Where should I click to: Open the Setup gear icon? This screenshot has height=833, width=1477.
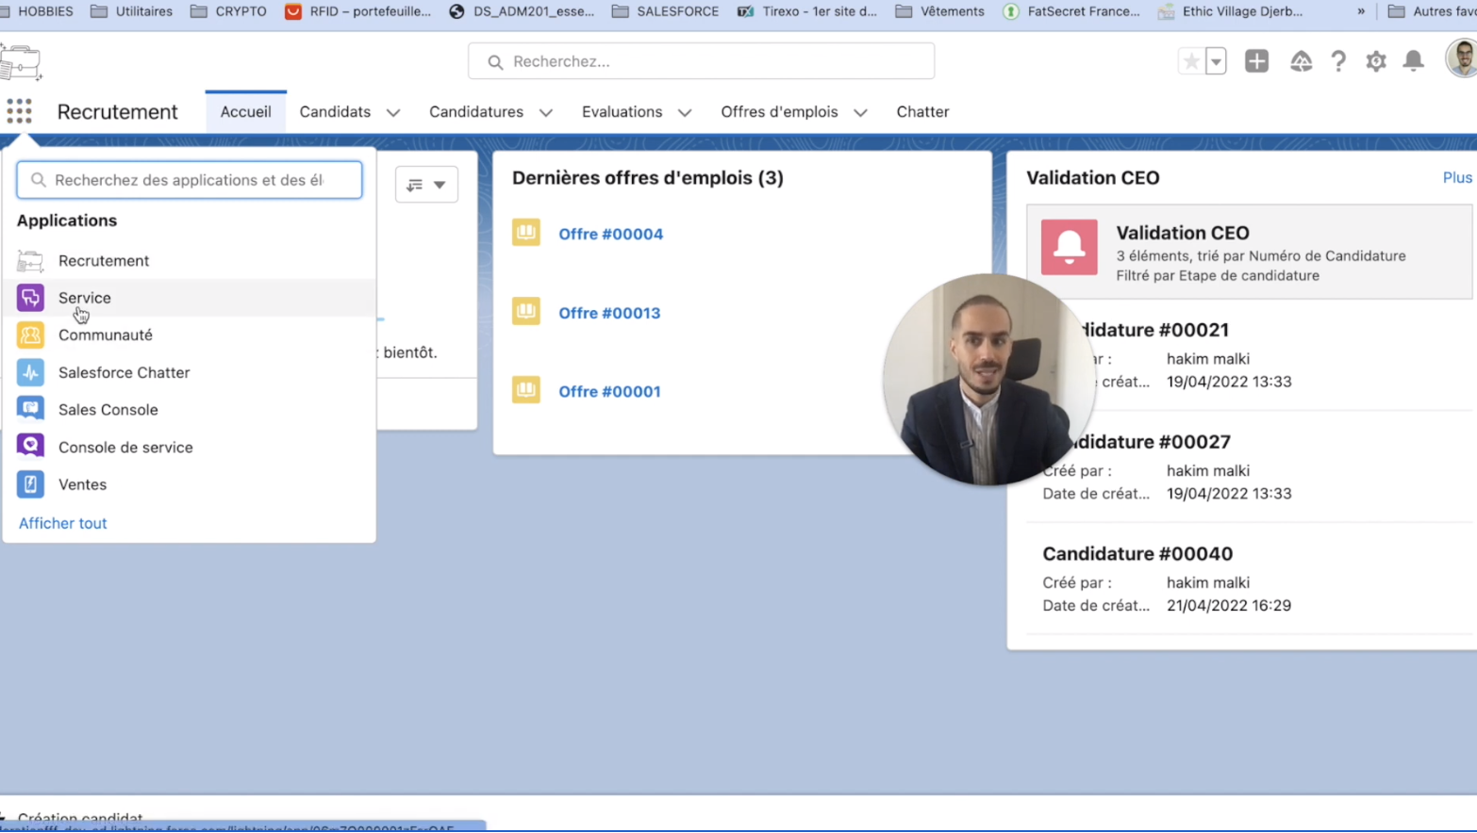tap(1376, 61)
